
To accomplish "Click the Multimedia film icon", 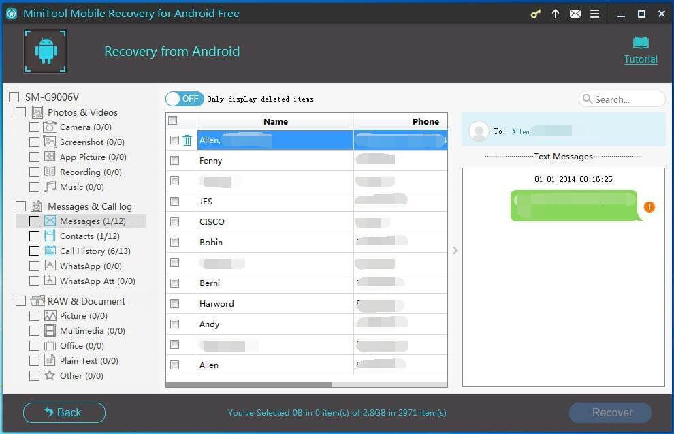I will [x=50, y=330].
